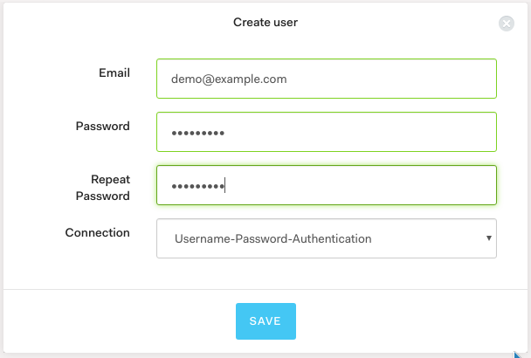Click the Email input field
Viewport: 531px width, 358px height.
tap(327, 79)
